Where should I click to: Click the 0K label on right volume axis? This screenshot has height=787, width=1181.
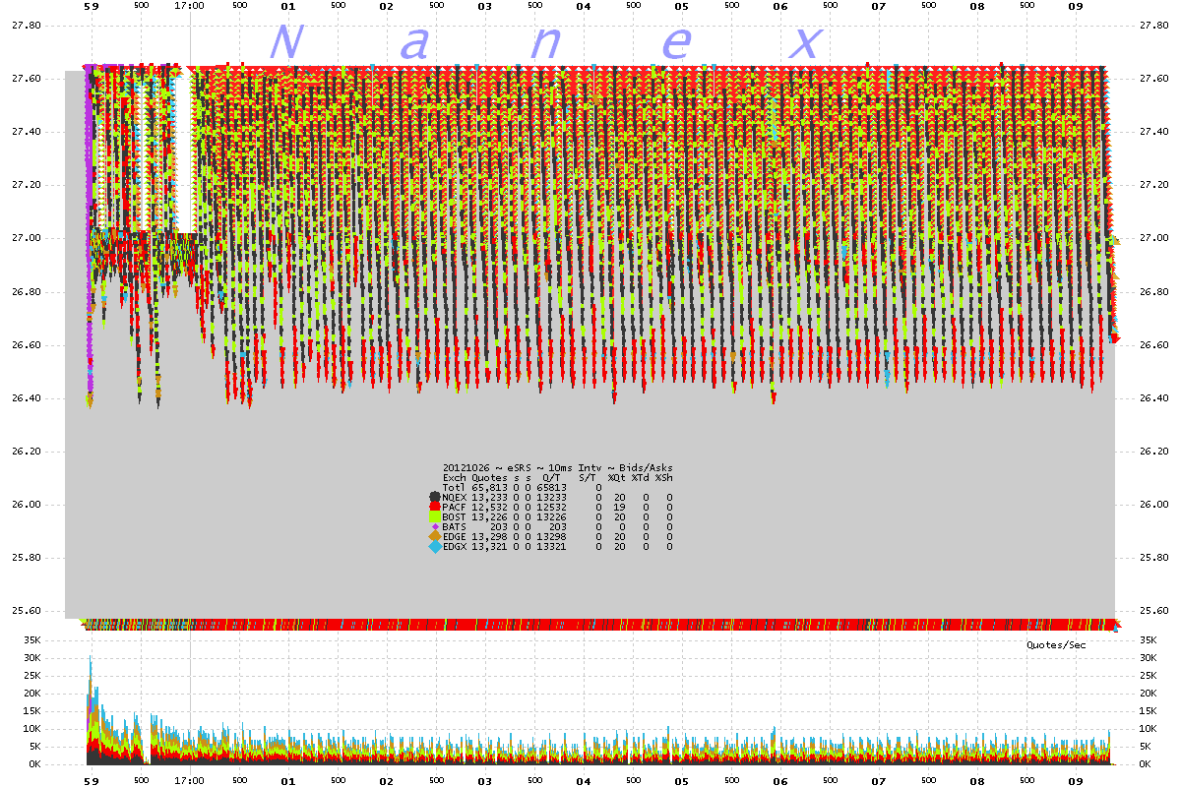click(x=1145, y=764)
